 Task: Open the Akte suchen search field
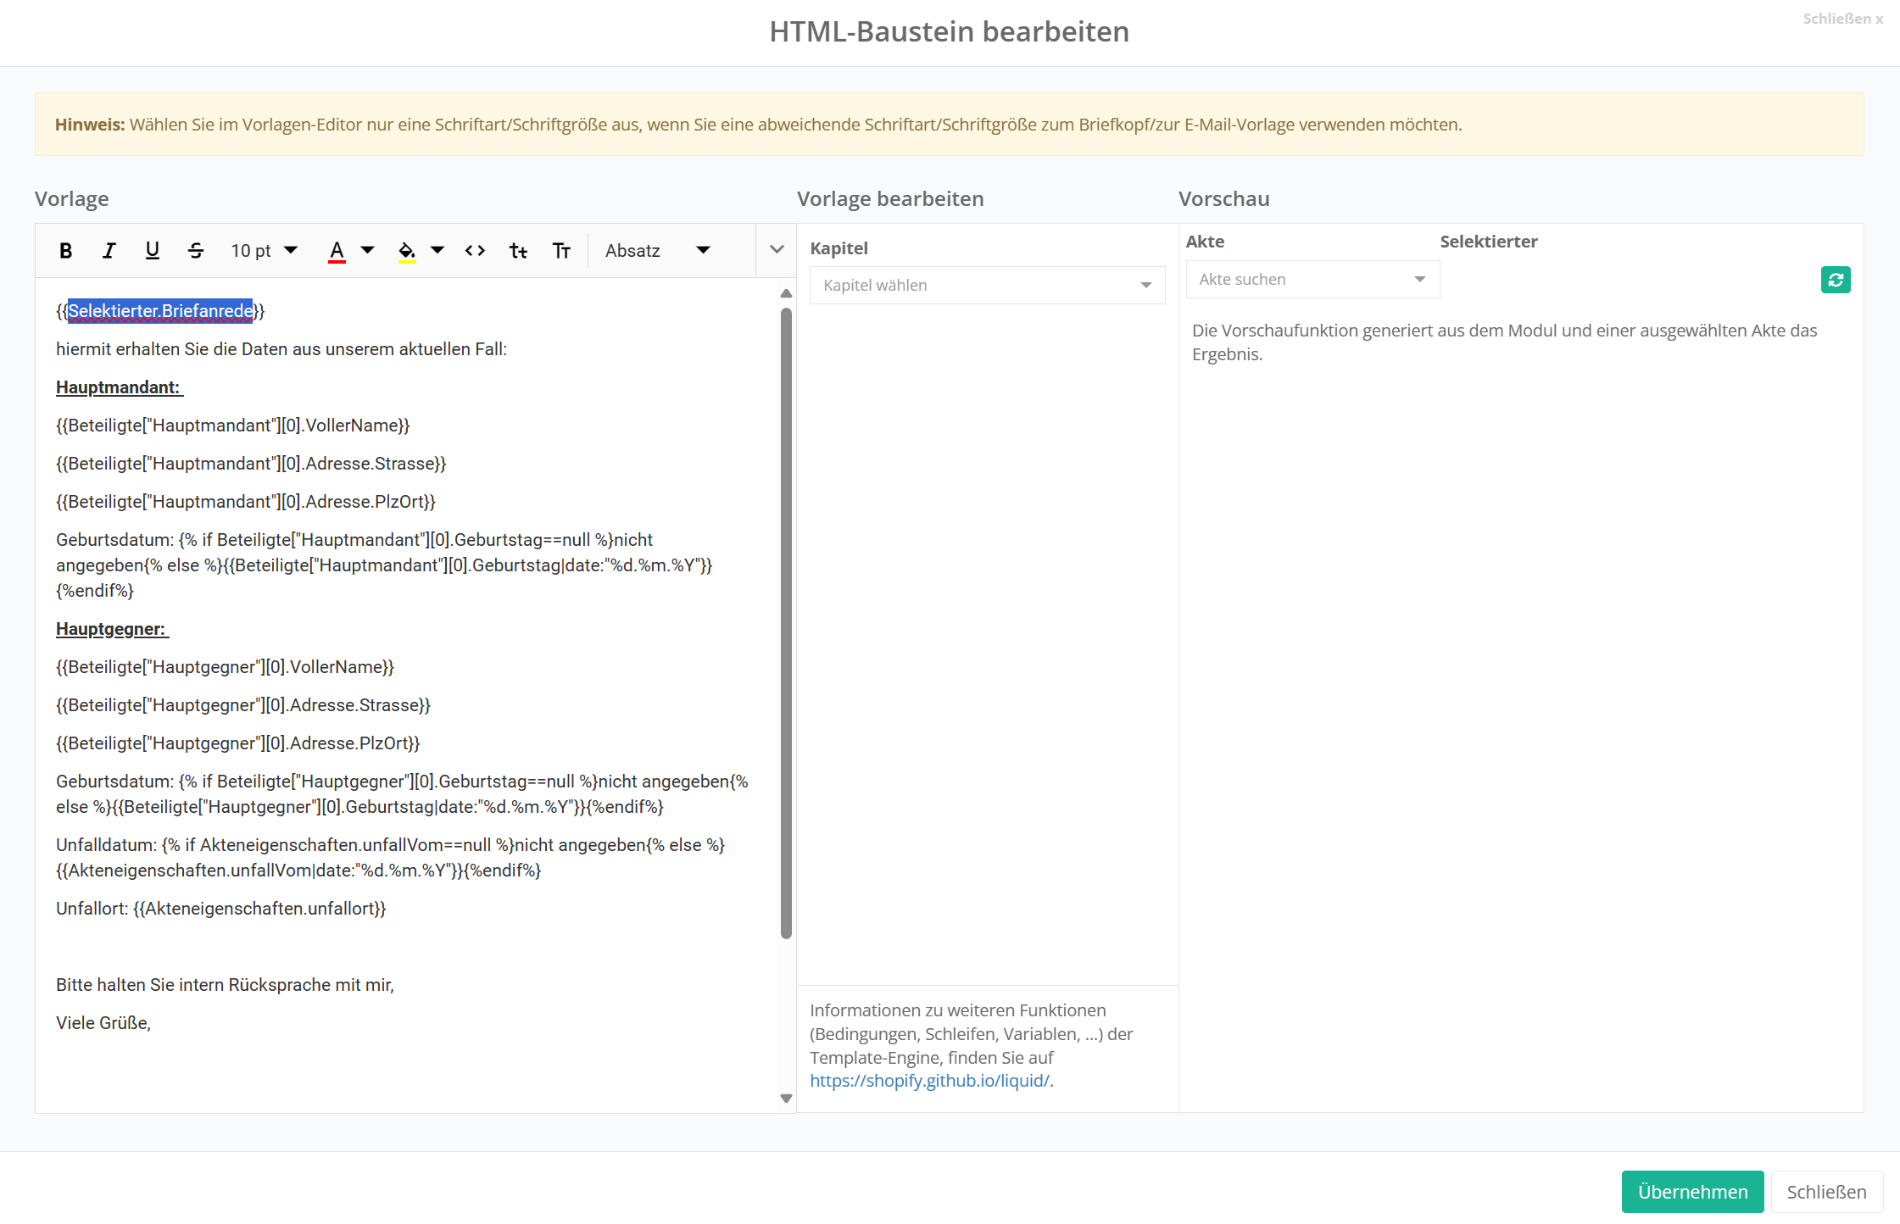click(x=1312, y=280)
